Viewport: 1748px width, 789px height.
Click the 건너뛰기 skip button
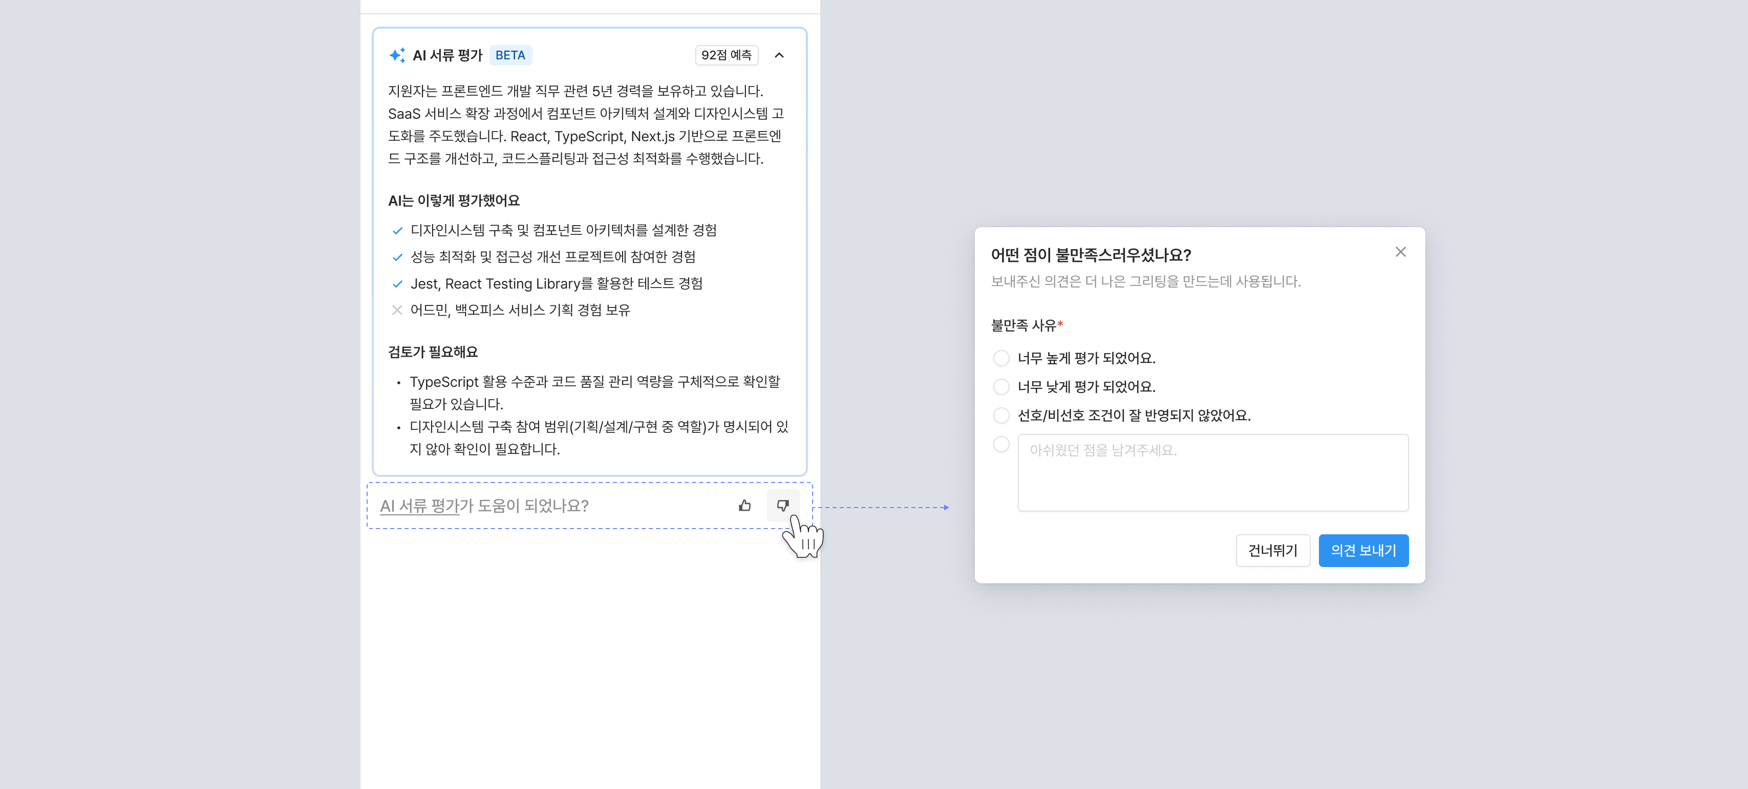click(1272, 551)
